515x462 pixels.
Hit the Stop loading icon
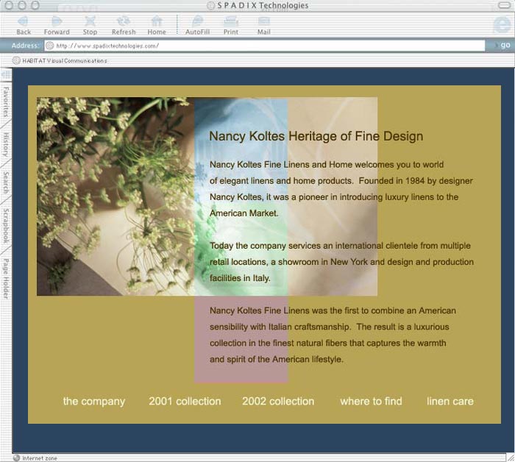(90, 22)
